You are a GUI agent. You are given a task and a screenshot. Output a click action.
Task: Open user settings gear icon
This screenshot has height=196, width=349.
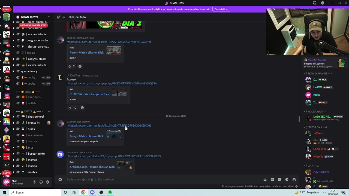click(x=47, y=182)
